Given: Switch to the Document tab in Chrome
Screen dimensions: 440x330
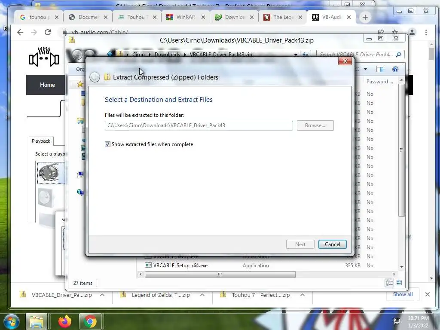Looking at the screenshot, I should (88, 17).
